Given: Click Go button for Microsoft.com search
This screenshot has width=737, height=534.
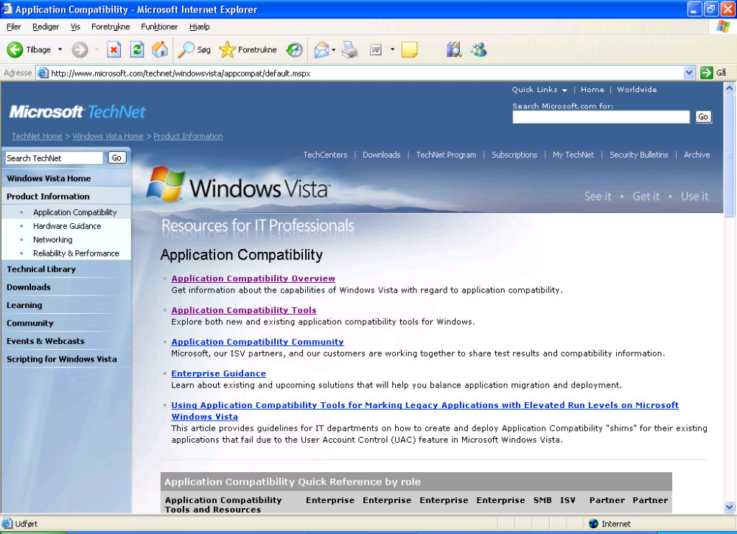Looking at the screenshot, I should (703, 117).
